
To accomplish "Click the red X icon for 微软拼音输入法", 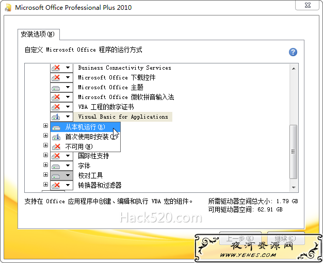I will pos(56,97).
